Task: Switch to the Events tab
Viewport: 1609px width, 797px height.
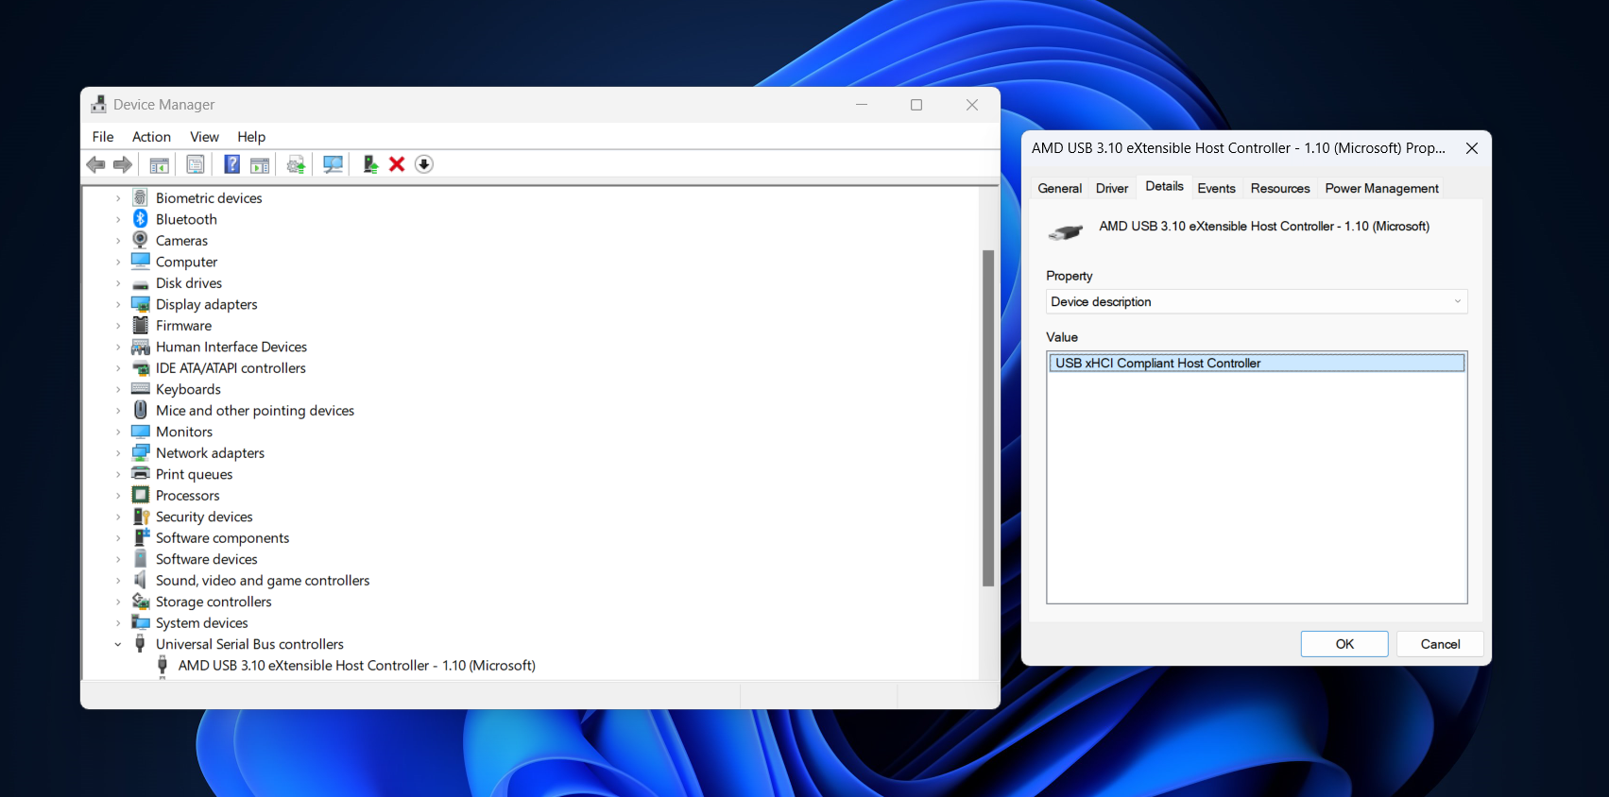Action: click(1216, 188)
